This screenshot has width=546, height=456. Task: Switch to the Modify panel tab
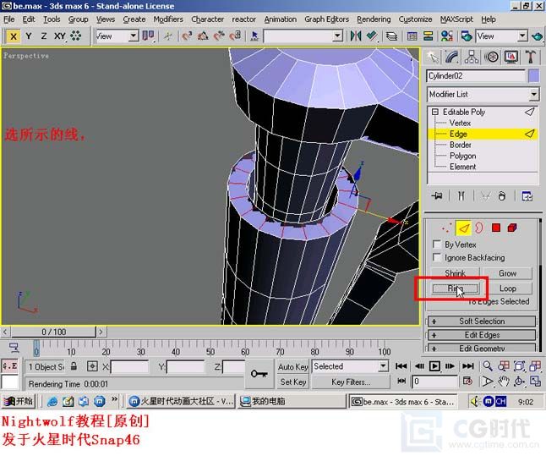[451, 57]
